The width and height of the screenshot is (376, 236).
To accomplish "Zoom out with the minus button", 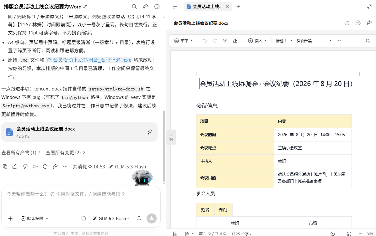I will coord(360,233).
